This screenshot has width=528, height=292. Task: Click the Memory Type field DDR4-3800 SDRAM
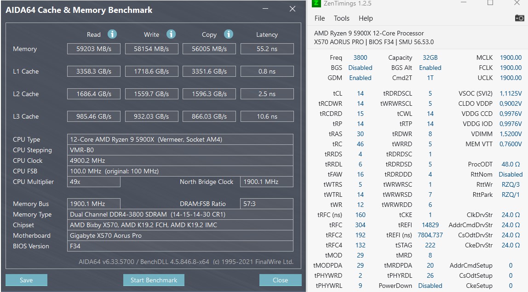pos(180,214)
